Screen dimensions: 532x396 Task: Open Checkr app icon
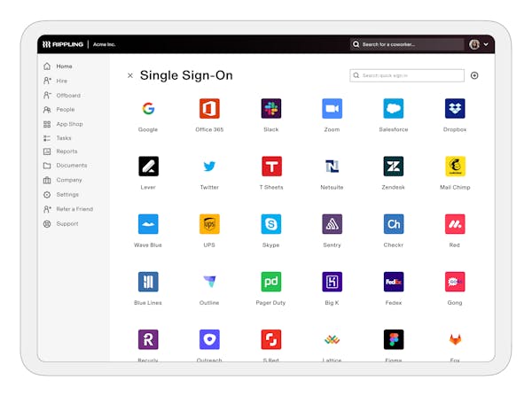point(394,224)
